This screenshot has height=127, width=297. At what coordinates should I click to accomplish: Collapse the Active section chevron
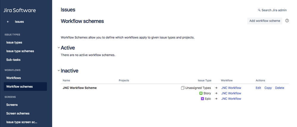click(59, 48)
